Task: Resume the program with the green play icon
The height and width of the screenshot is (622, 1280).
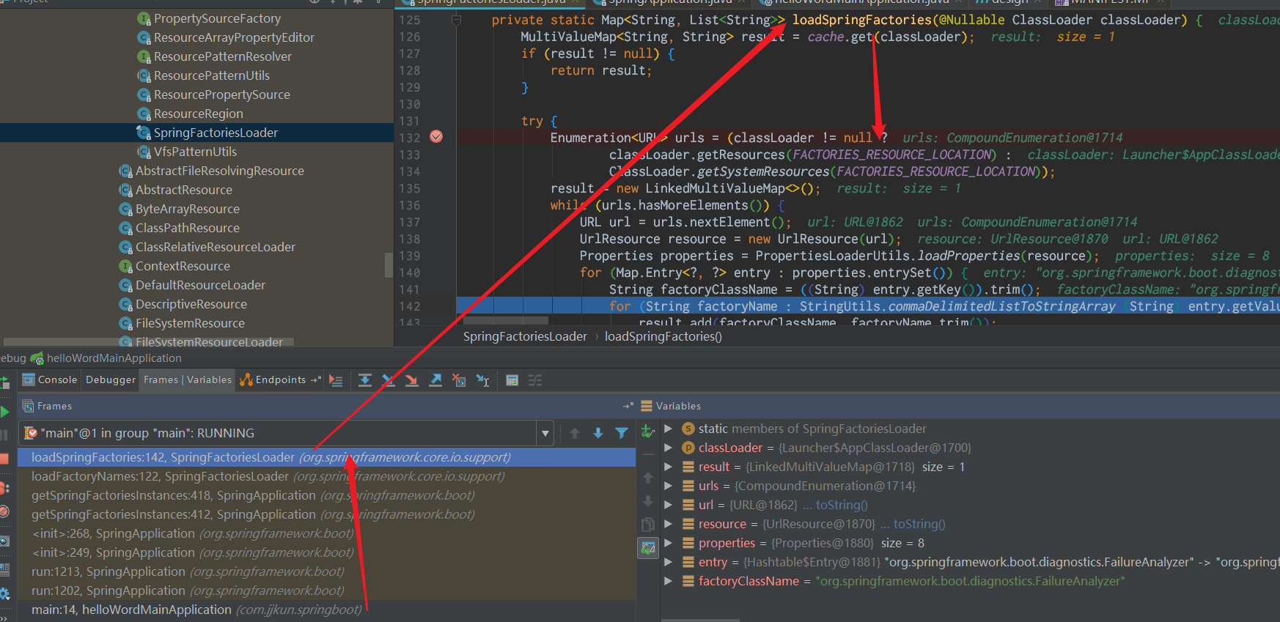Action: click(4, 412)
